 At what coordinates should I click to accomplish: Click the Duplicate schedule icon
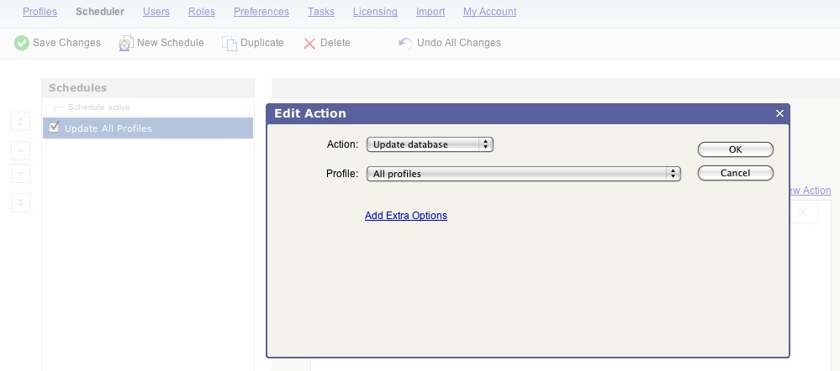click(230, 43)
